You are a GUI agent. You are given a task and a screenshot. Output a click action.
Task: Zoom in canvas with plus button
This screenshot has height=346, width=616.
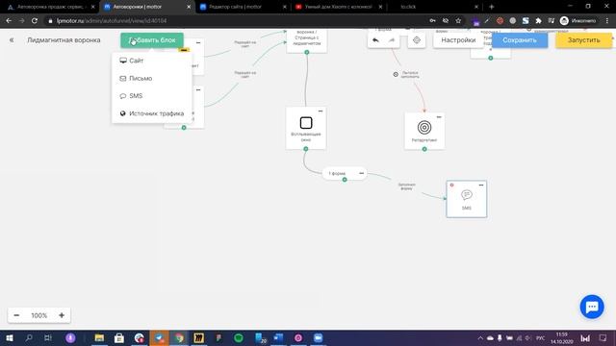click(62, 315)
